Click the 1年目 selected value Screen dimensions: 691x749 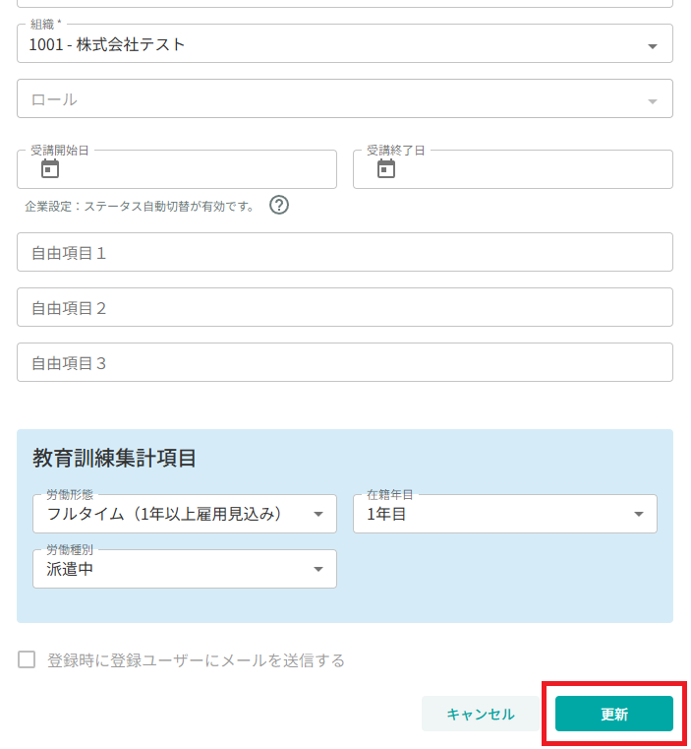(386, 514)
